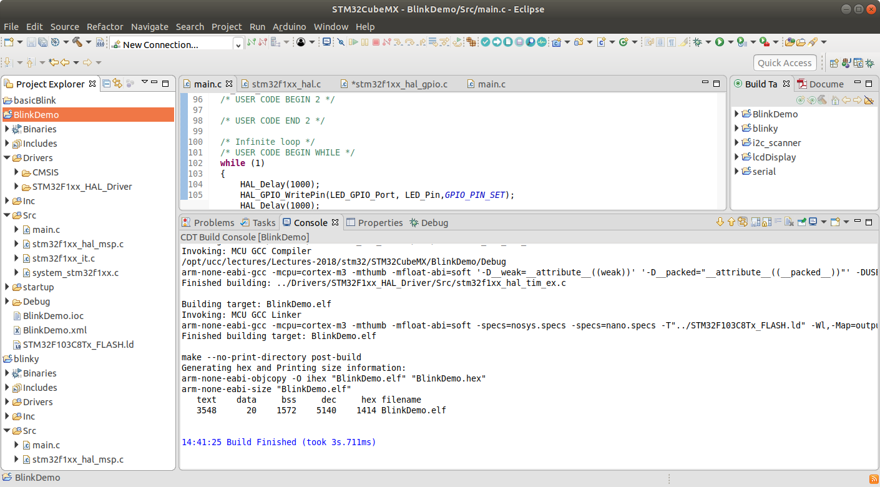Toggle Link with Editor in Project Explorer
Viewport: 880px width, 487px height.
point(117,83)
